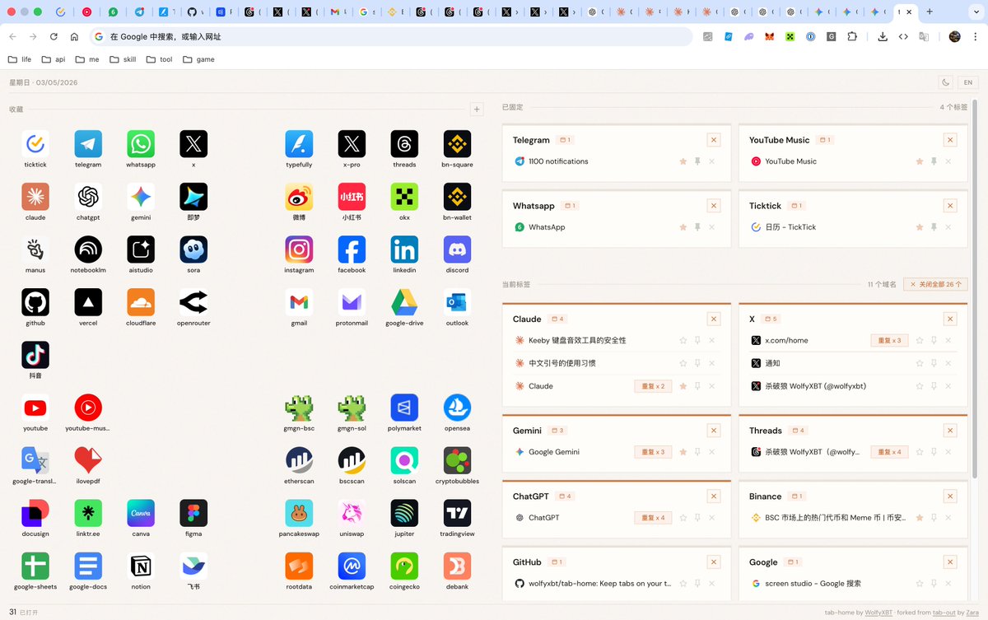Toggle star on 1100 notifications row
The image size is (988, 620).
pos(683,161)
